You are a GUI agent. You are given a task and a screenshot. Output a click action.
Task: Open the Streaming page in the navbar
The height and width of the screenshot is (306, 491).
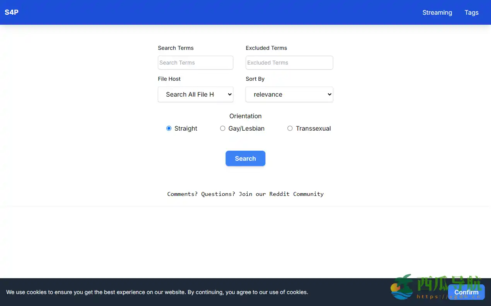437,12
